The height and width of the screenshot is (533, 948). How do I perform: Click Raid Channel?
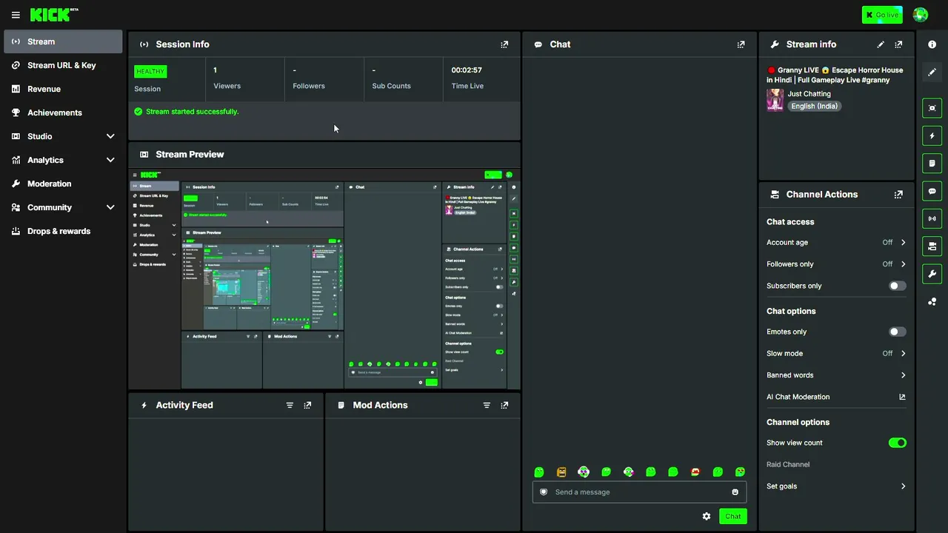pos(788,465)
